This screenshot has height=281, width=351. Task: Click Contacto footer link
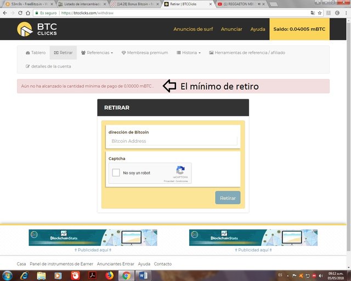[x=163, y=264]
